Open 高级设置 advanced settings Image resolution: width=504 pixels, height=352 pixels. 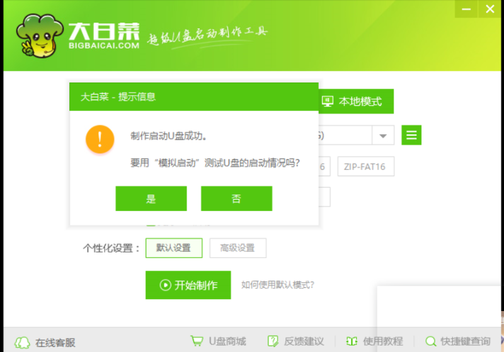(238, 248)
